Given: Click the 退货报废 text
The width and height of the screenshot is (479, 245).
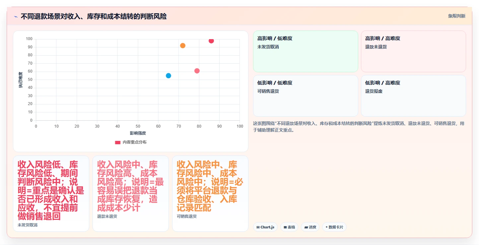Looking at the screenshot, I should pyautogui.click(x=374, y=91).
